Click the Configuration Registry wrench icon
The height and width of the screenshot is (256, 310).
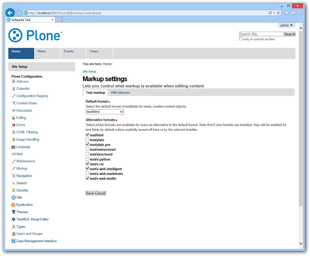tap(14, 96)
